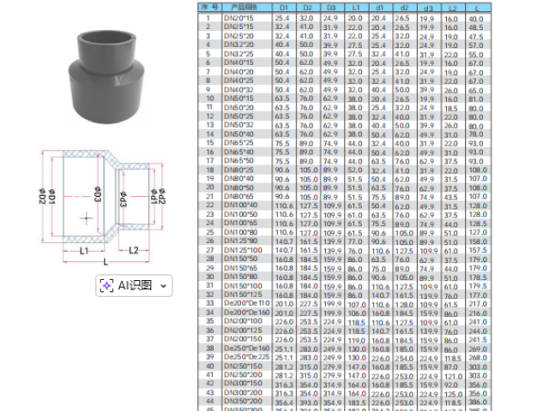Click the Φd3 label in the diagram
549x411 pixels.
(122, 202)
